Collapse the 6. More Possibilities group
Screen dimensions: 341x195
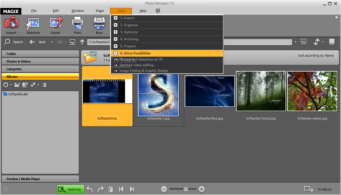coord(115,53)
